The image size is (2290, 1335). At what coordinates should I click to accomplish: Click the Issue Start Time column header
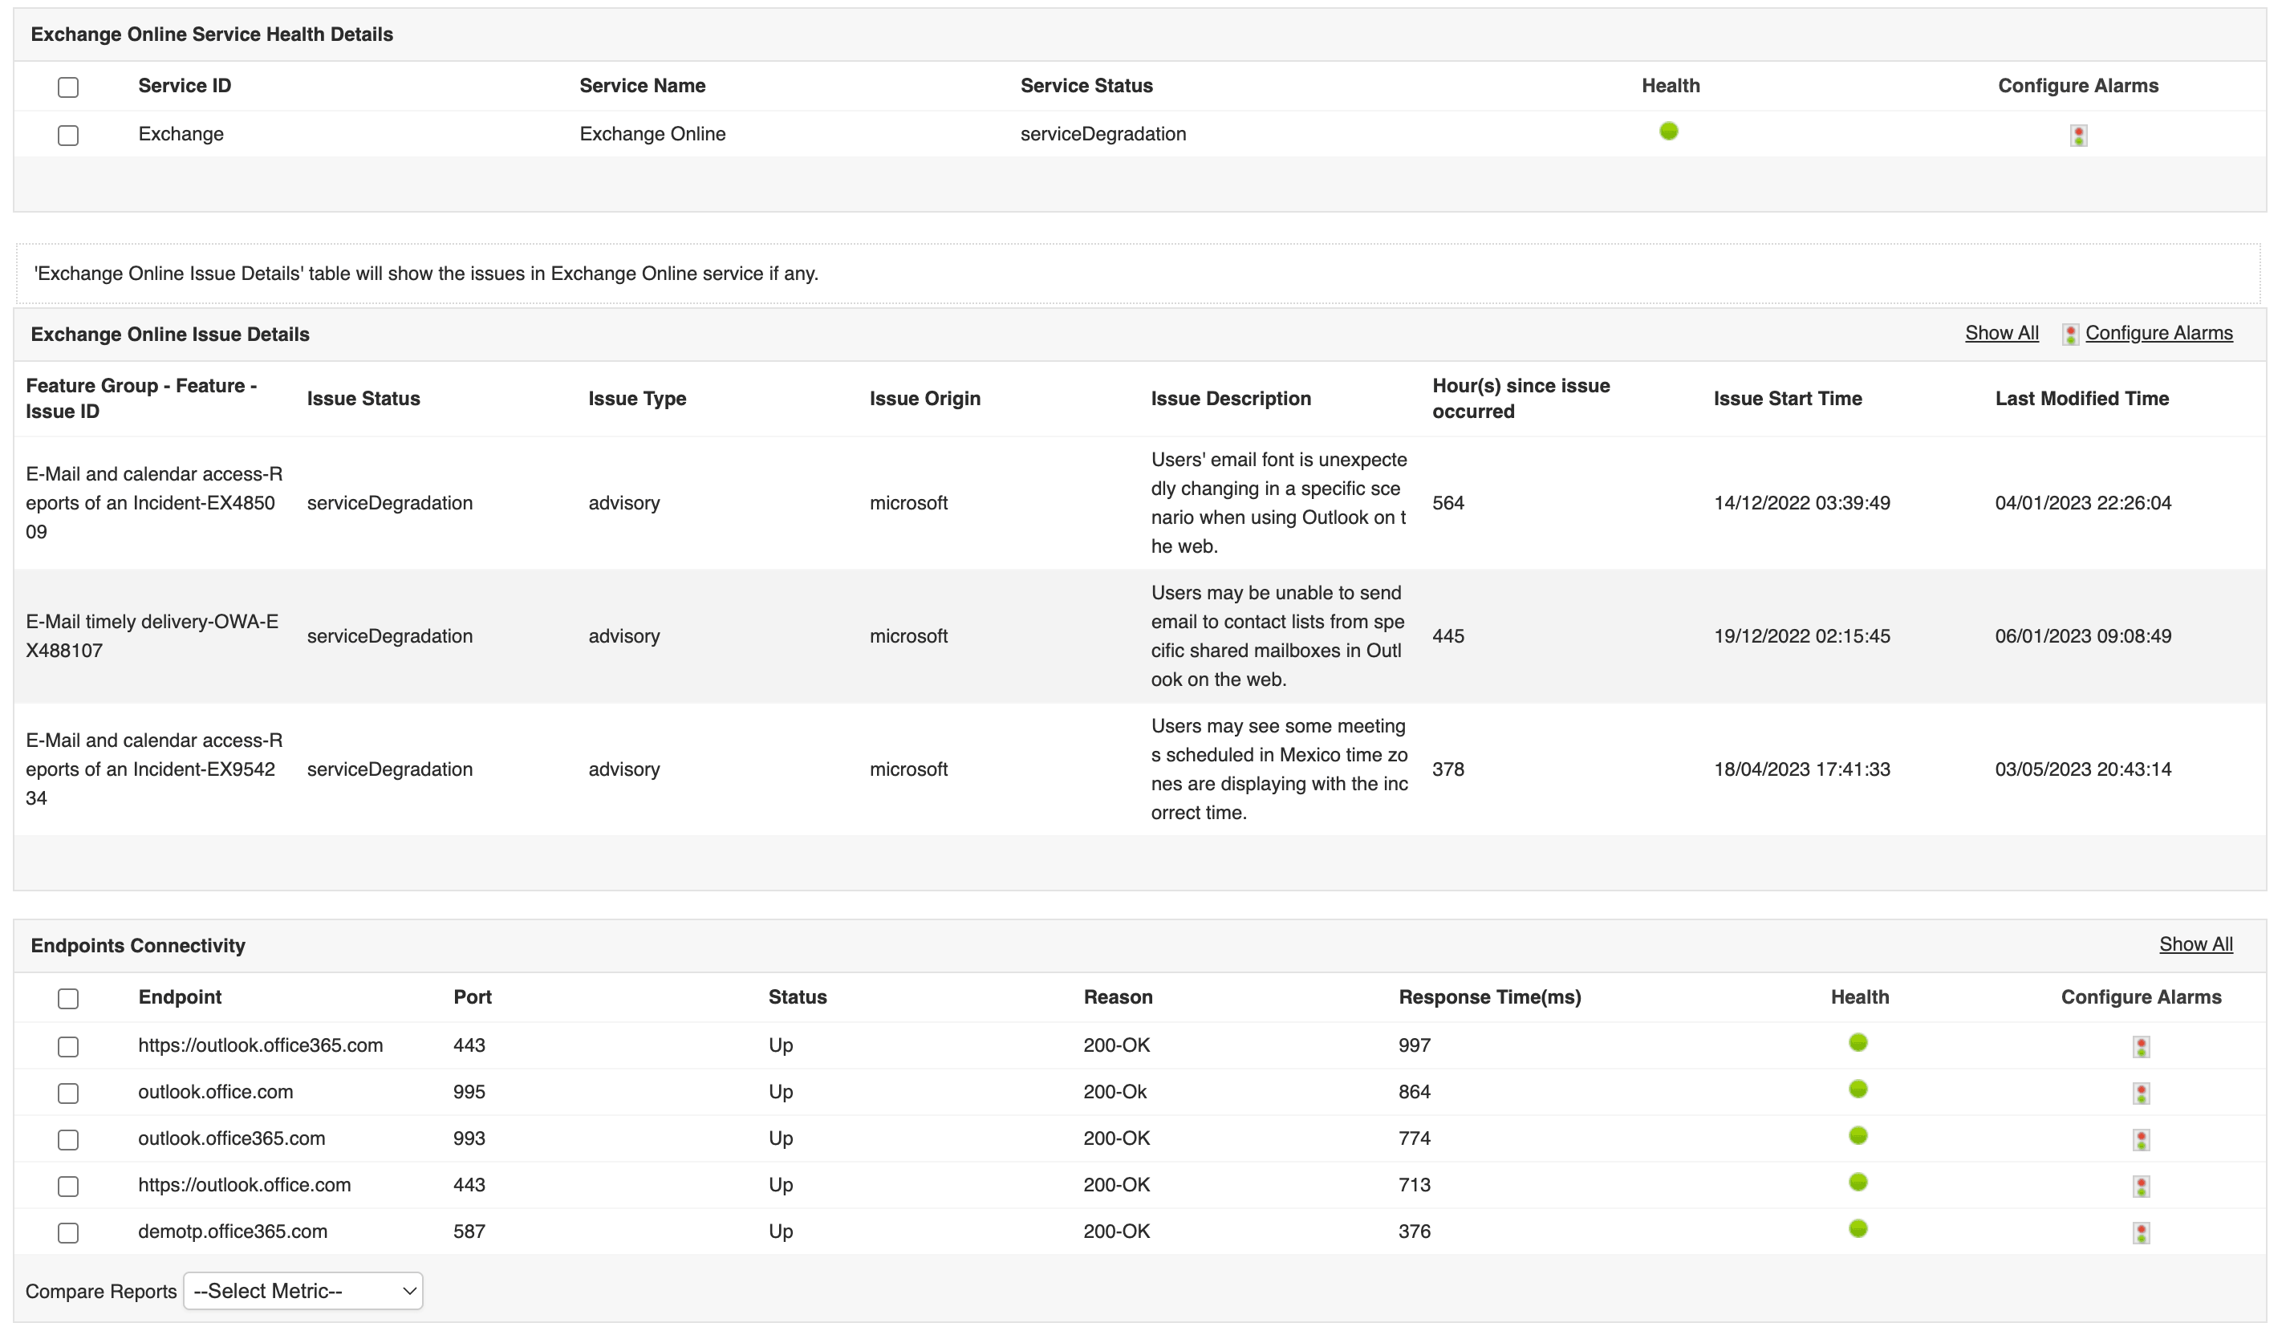point(1788,399)
